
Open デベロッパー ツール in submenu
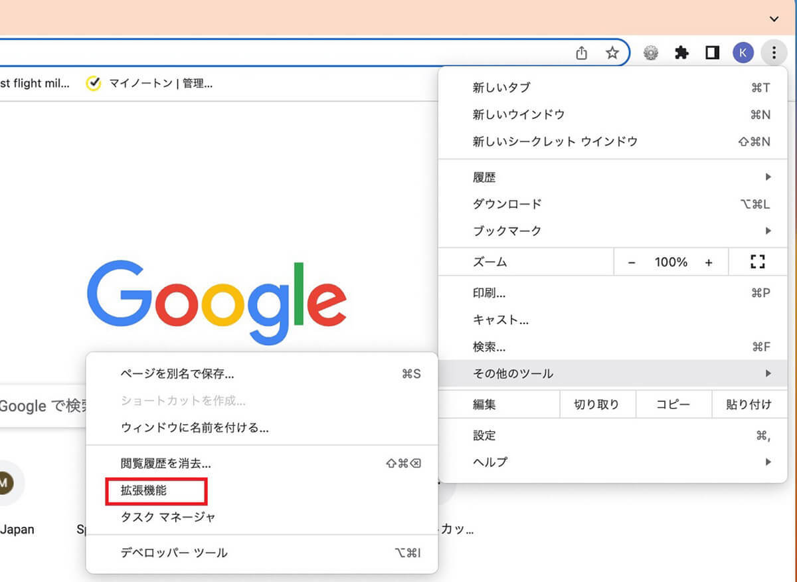[x=262, y=552]
